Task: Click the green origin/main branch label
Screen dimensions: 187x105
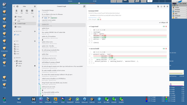Action: point(54,18)
